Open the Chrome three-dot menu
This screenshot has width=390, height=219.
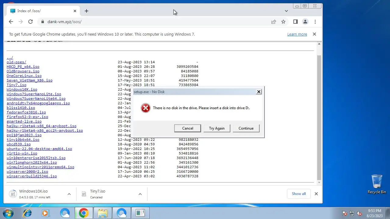(315, 22)
